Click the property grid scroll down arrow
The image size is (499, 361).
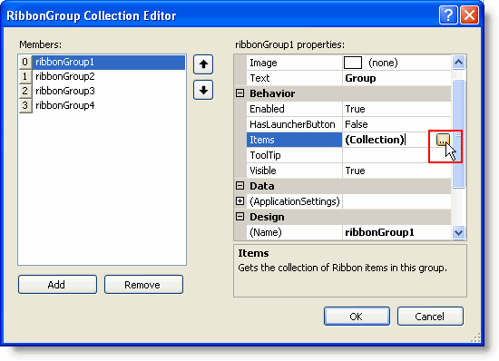click(x=458, y=232)
